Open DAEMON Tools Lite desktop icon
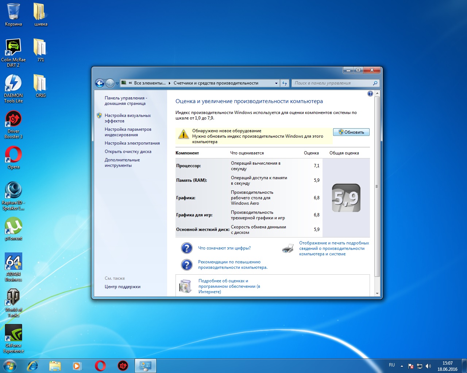Viewport: 467px width, 373px height. 13,83
